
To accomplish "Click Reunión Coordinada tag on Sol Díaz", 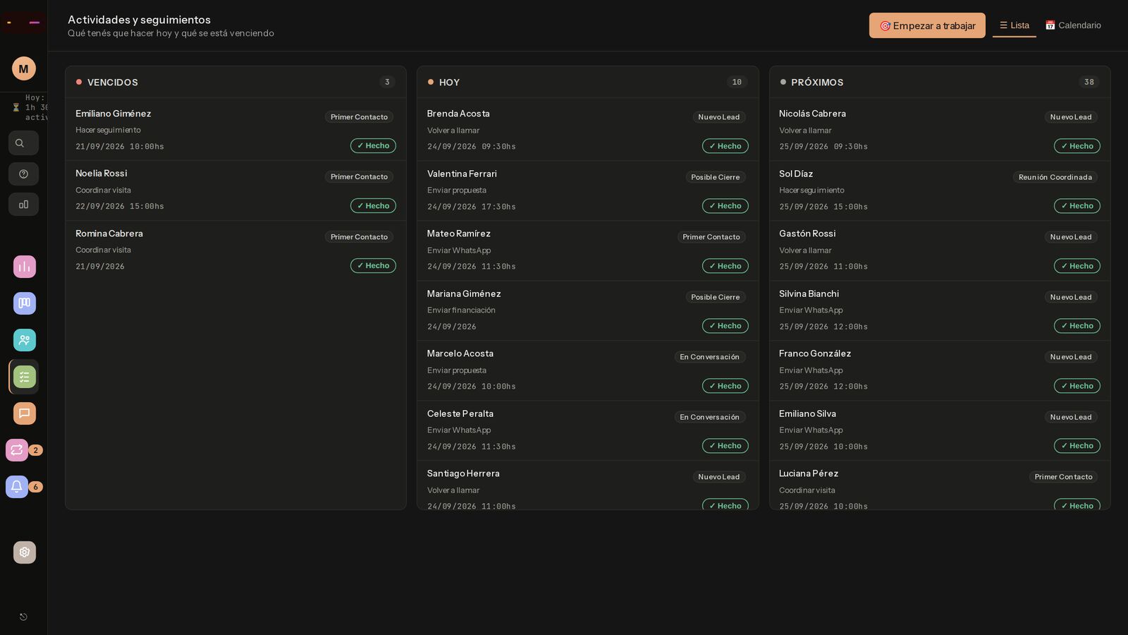I will click(1055, 177).
